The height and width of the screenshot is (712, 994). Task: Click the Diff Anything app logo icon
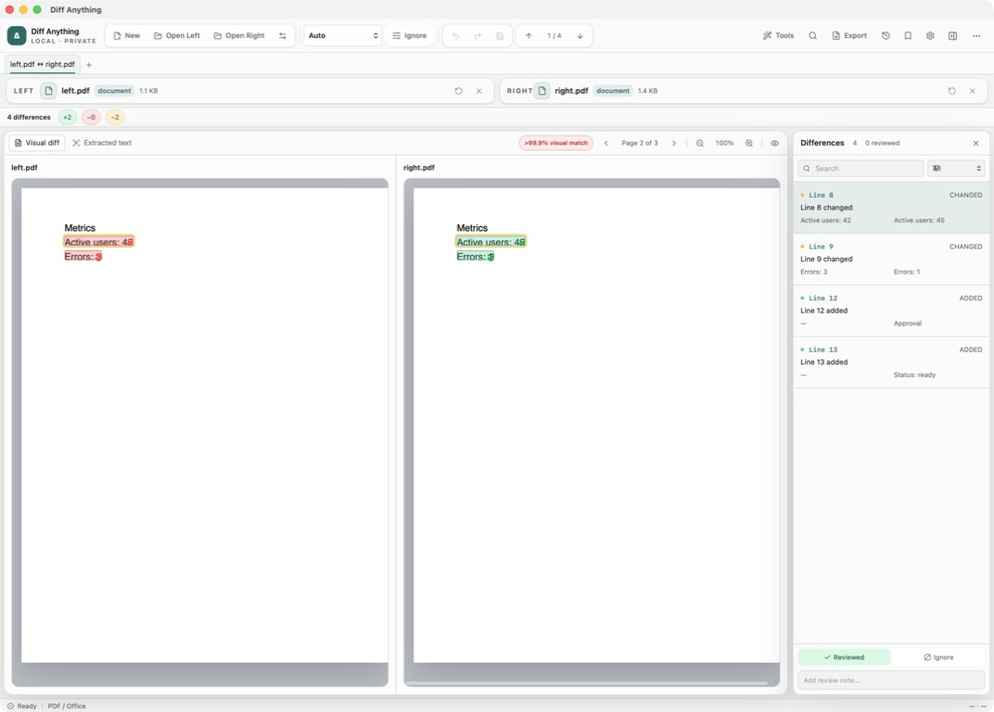click(17, 35)
